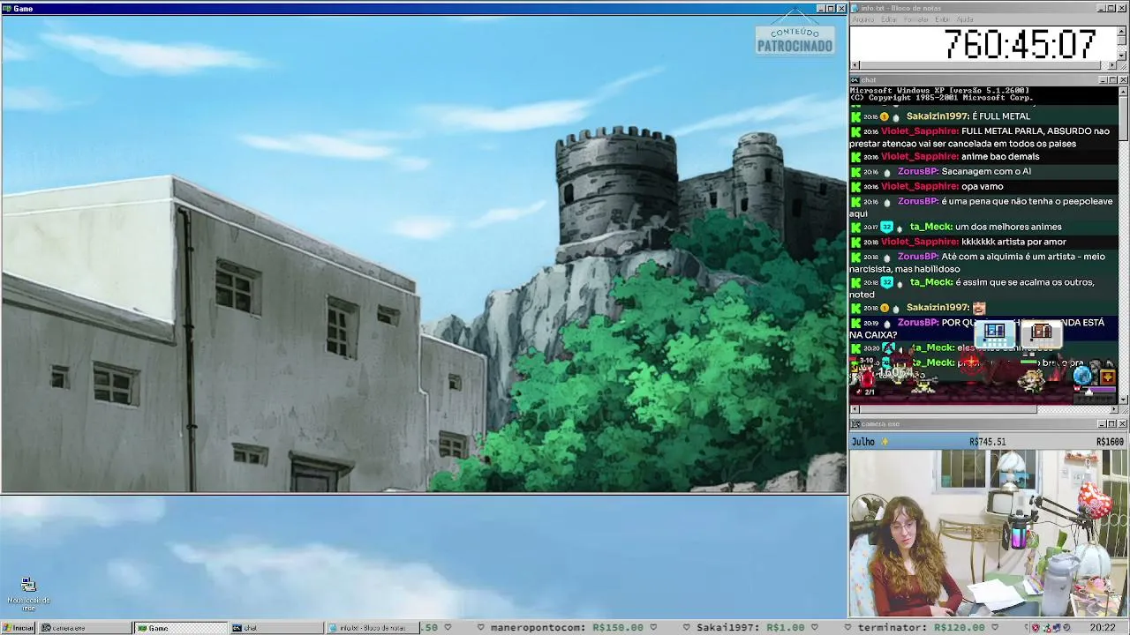Click the 760:45:07 timer text

tap(1020, 44)
